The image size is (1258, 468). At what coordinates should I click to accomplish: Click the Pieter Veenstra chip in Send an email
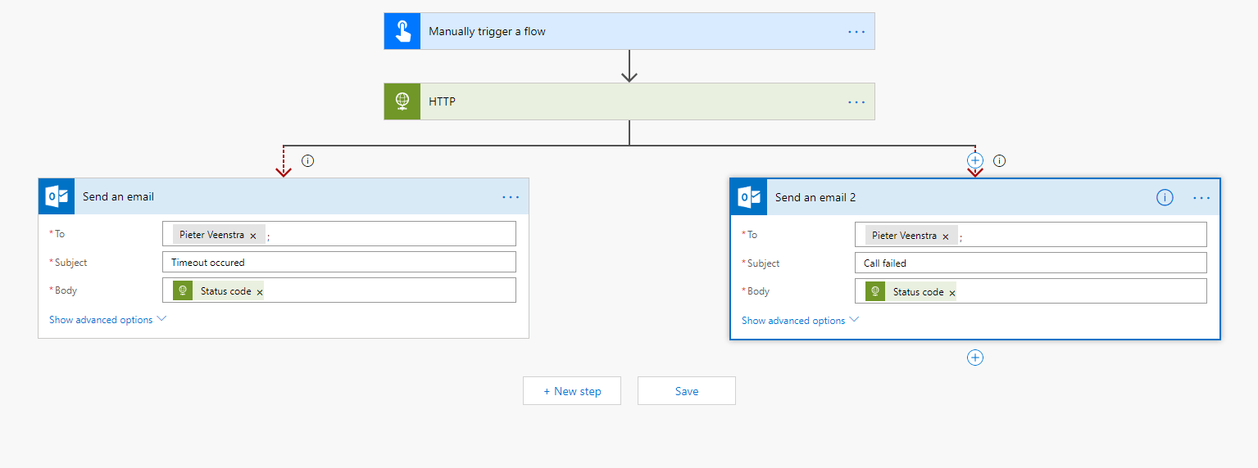[219, 235]
